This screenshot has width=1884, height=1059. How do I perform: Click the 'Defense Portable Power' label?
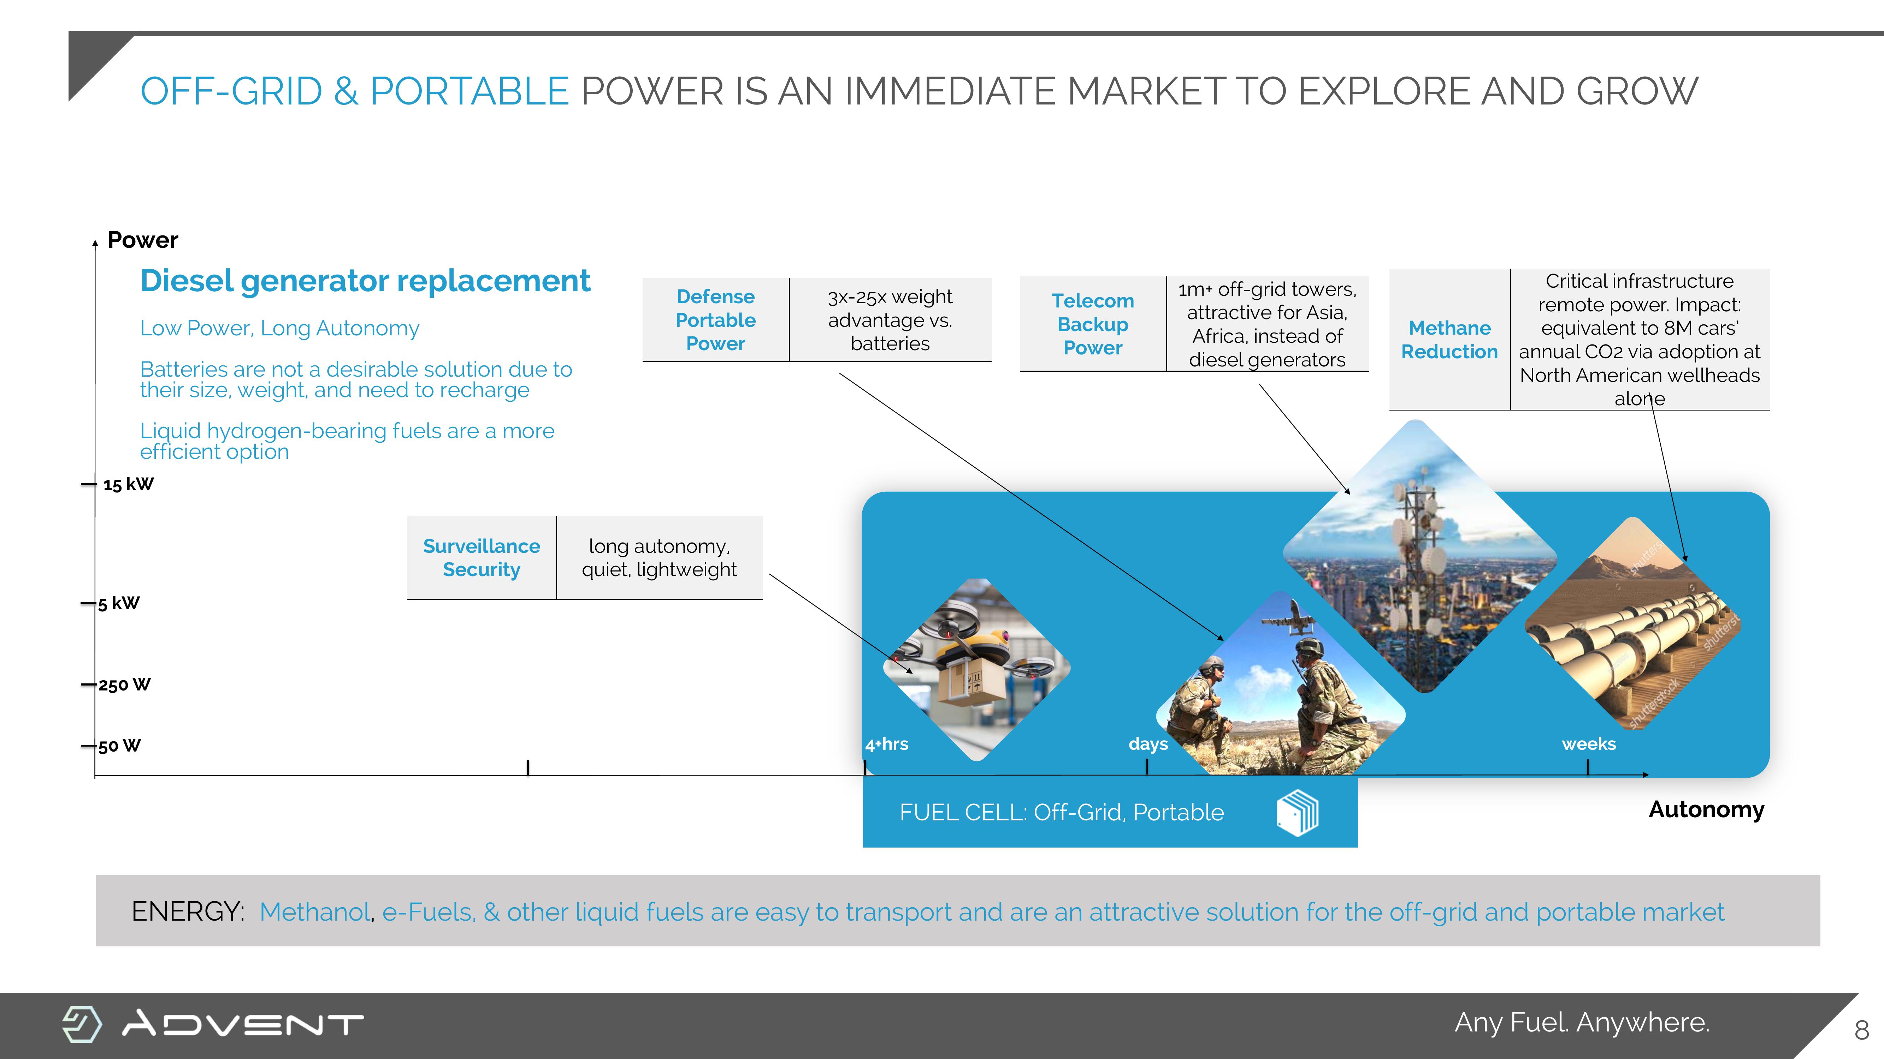pyautogui.click(x=715, y=320)
